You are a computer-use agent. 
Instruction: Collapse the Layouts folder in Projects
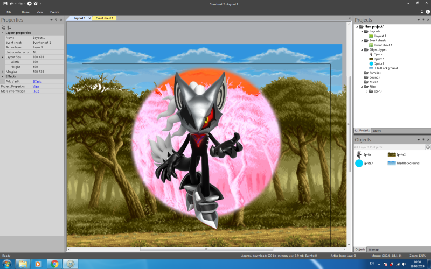[x=362, y=31]
